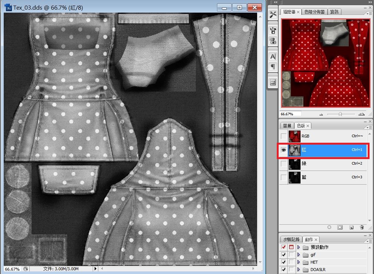
Task: Toggle dialog box for gif set
Action: pos(291,255)
